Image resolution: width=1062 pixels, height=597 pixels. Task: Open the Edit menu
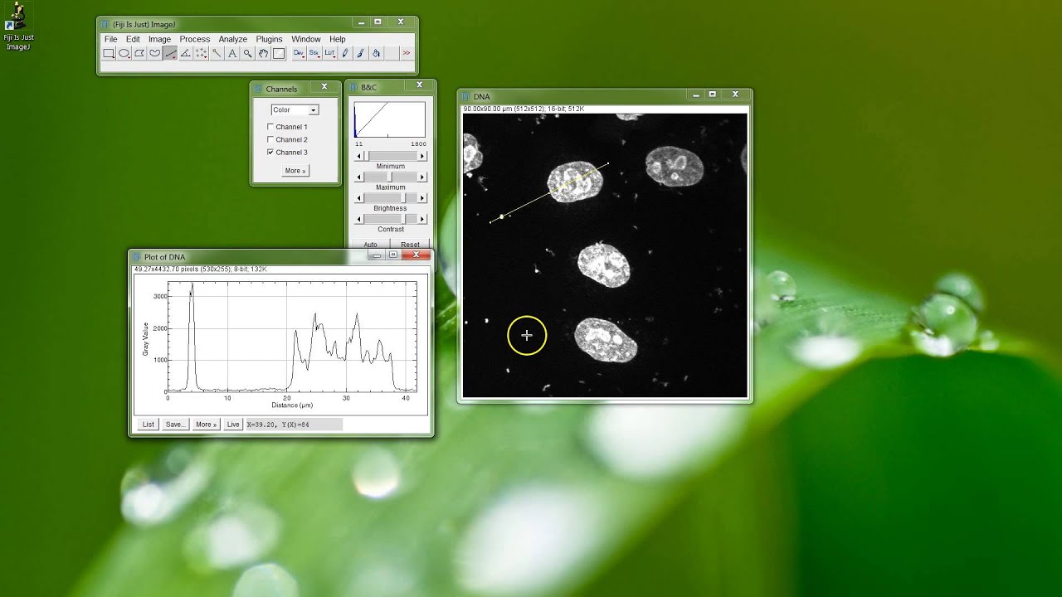(133, 39)
